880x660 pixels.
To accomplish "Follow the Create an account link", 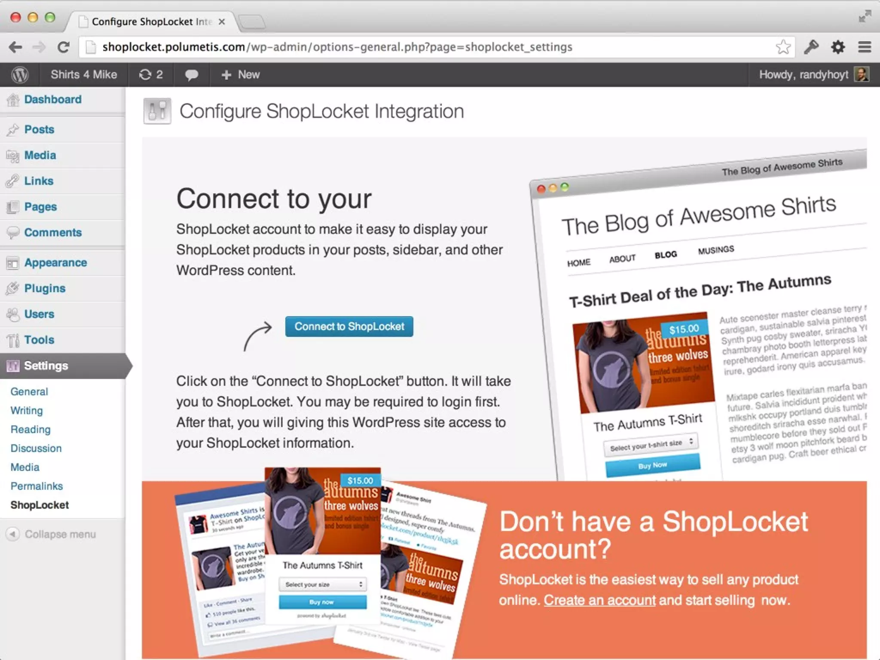I will click(599, 600).
